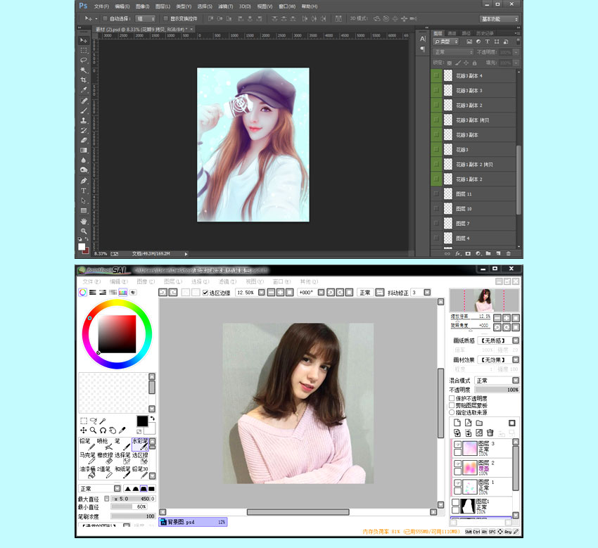Open the 正常 blend mode dropdown in Photoshop layers
Screen dimensions: 598x548
453,52
